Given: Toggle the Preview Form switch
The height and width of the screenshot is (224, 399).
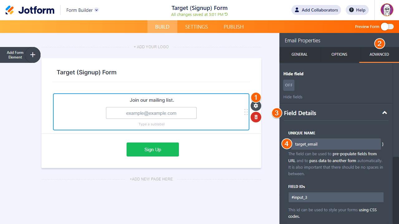Looking at the screenshot, I should pyautogui.click(x=387, y=27).
